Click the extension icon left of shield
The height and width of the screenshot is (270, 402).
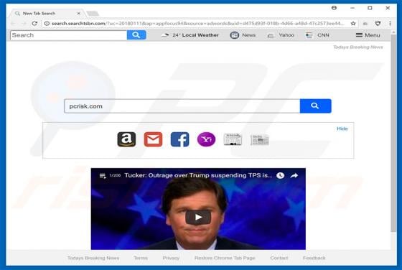365,23
